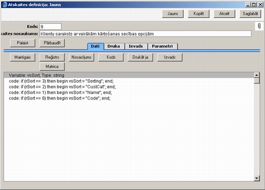Click the report name input field
The height and width of the screenshot is (190, 265).
[146, 34]
